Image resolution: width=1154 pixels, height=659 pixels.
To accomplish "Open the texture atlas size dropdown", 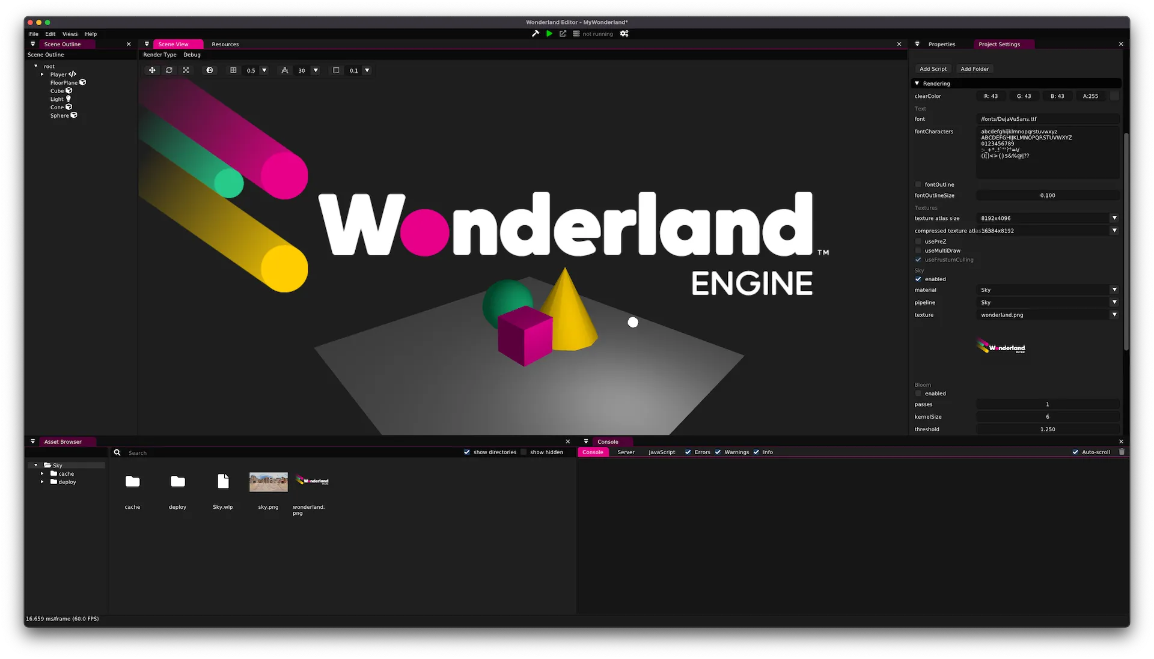I will point(1114,218).
